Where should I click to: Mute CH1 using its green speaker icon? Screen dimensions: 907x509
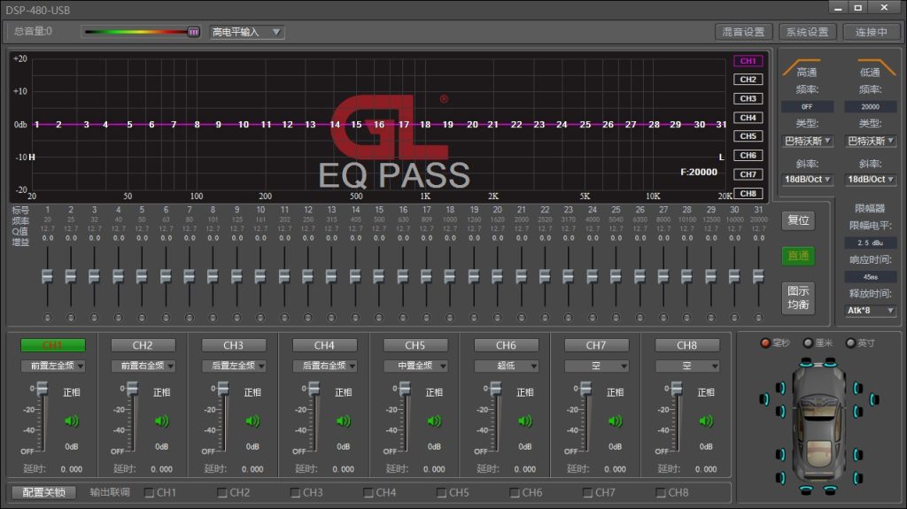click(71, 421)
